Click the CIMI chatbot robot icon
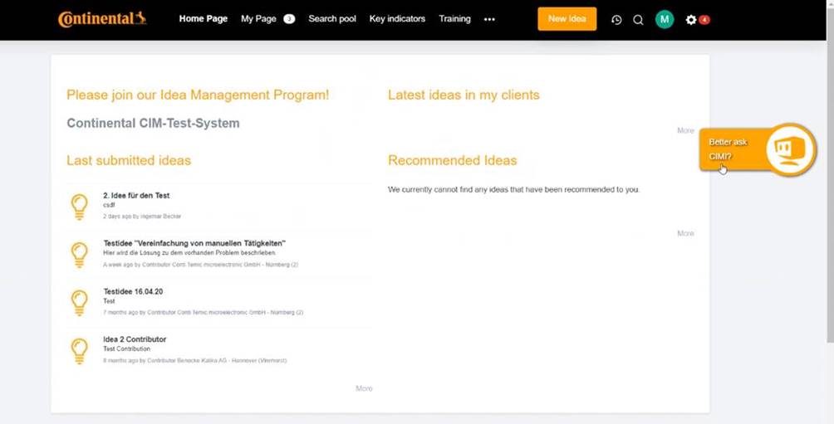The height and width of the screenshot is (424, 834). click(x=790, y=149)
